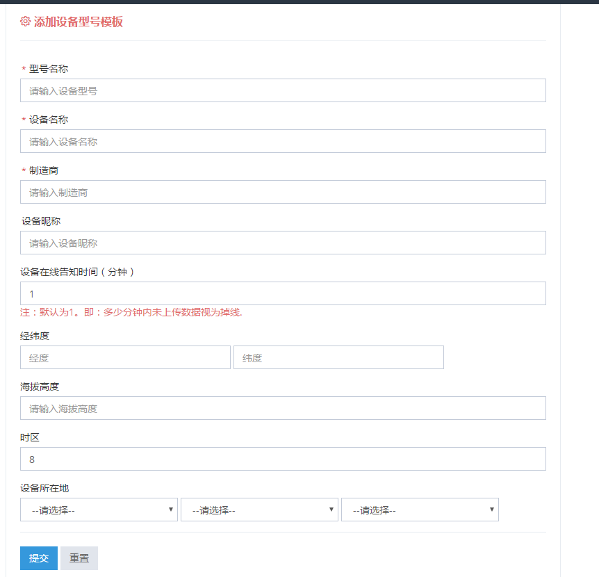Click the 设备所在地 label
599x577 pixels.
44,488
